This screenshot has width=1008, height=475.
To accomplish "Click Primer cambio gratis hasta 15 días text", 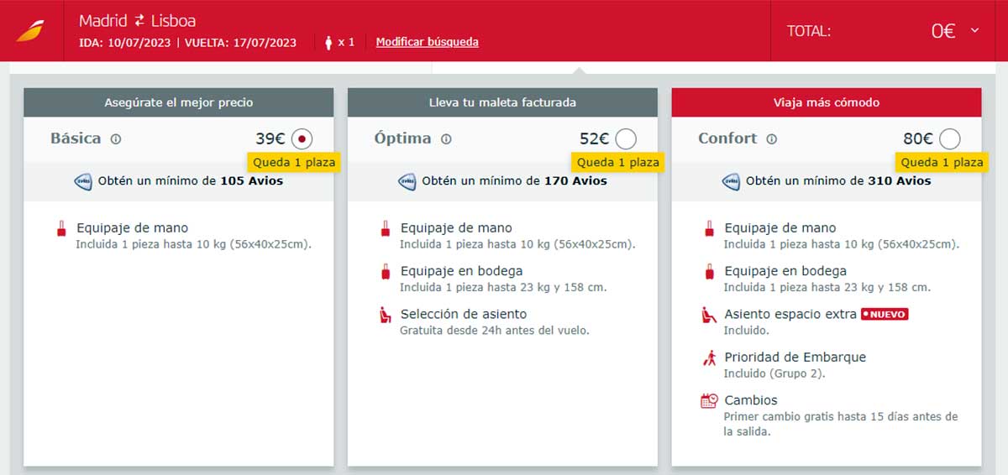I will 841,424.
